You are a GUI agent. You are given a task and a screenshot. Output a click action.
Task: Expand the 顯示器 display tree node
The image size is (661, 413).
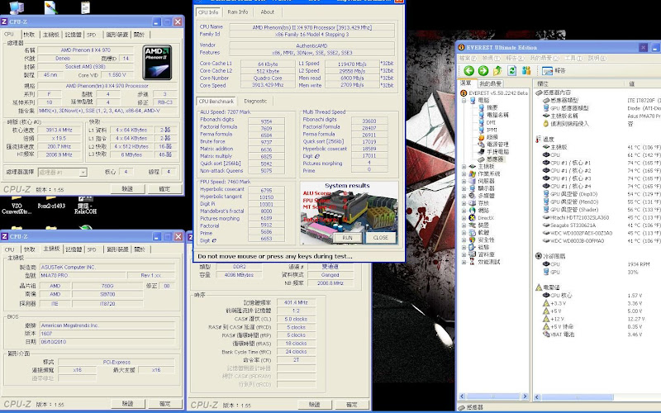tap(464, 189)
